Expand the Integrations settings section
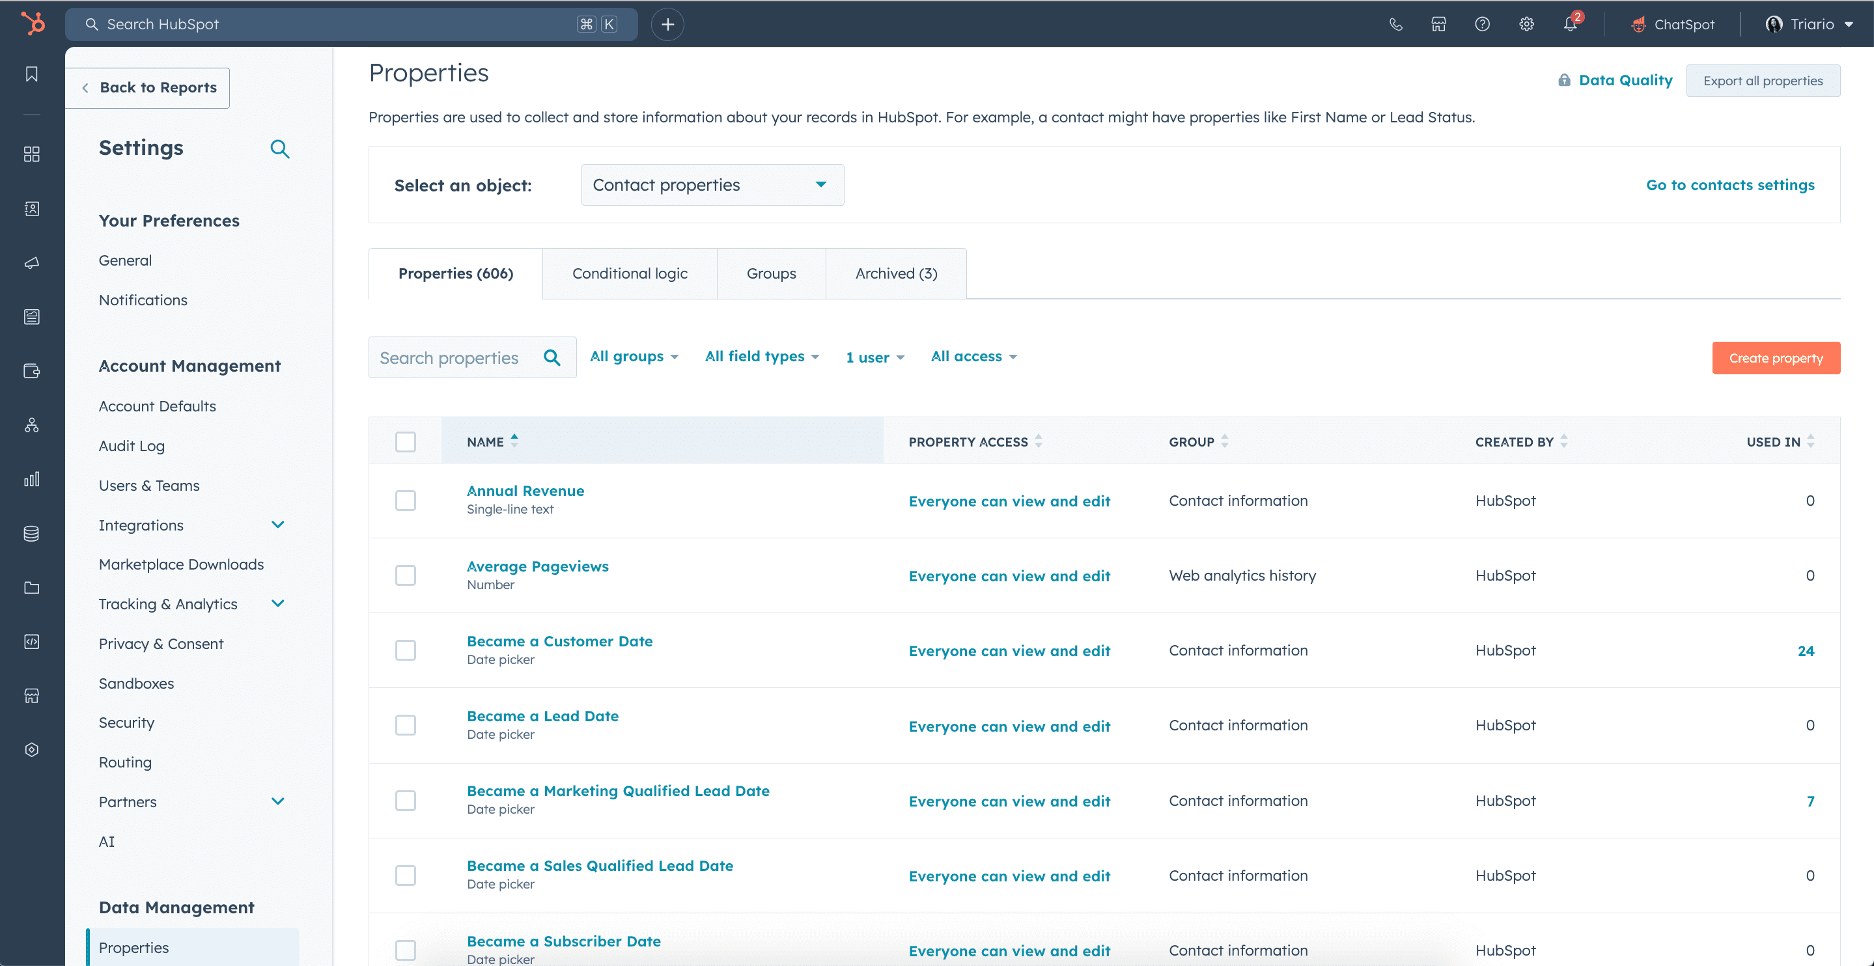This screenshot has width=1874, height=966. coord(278,525)
